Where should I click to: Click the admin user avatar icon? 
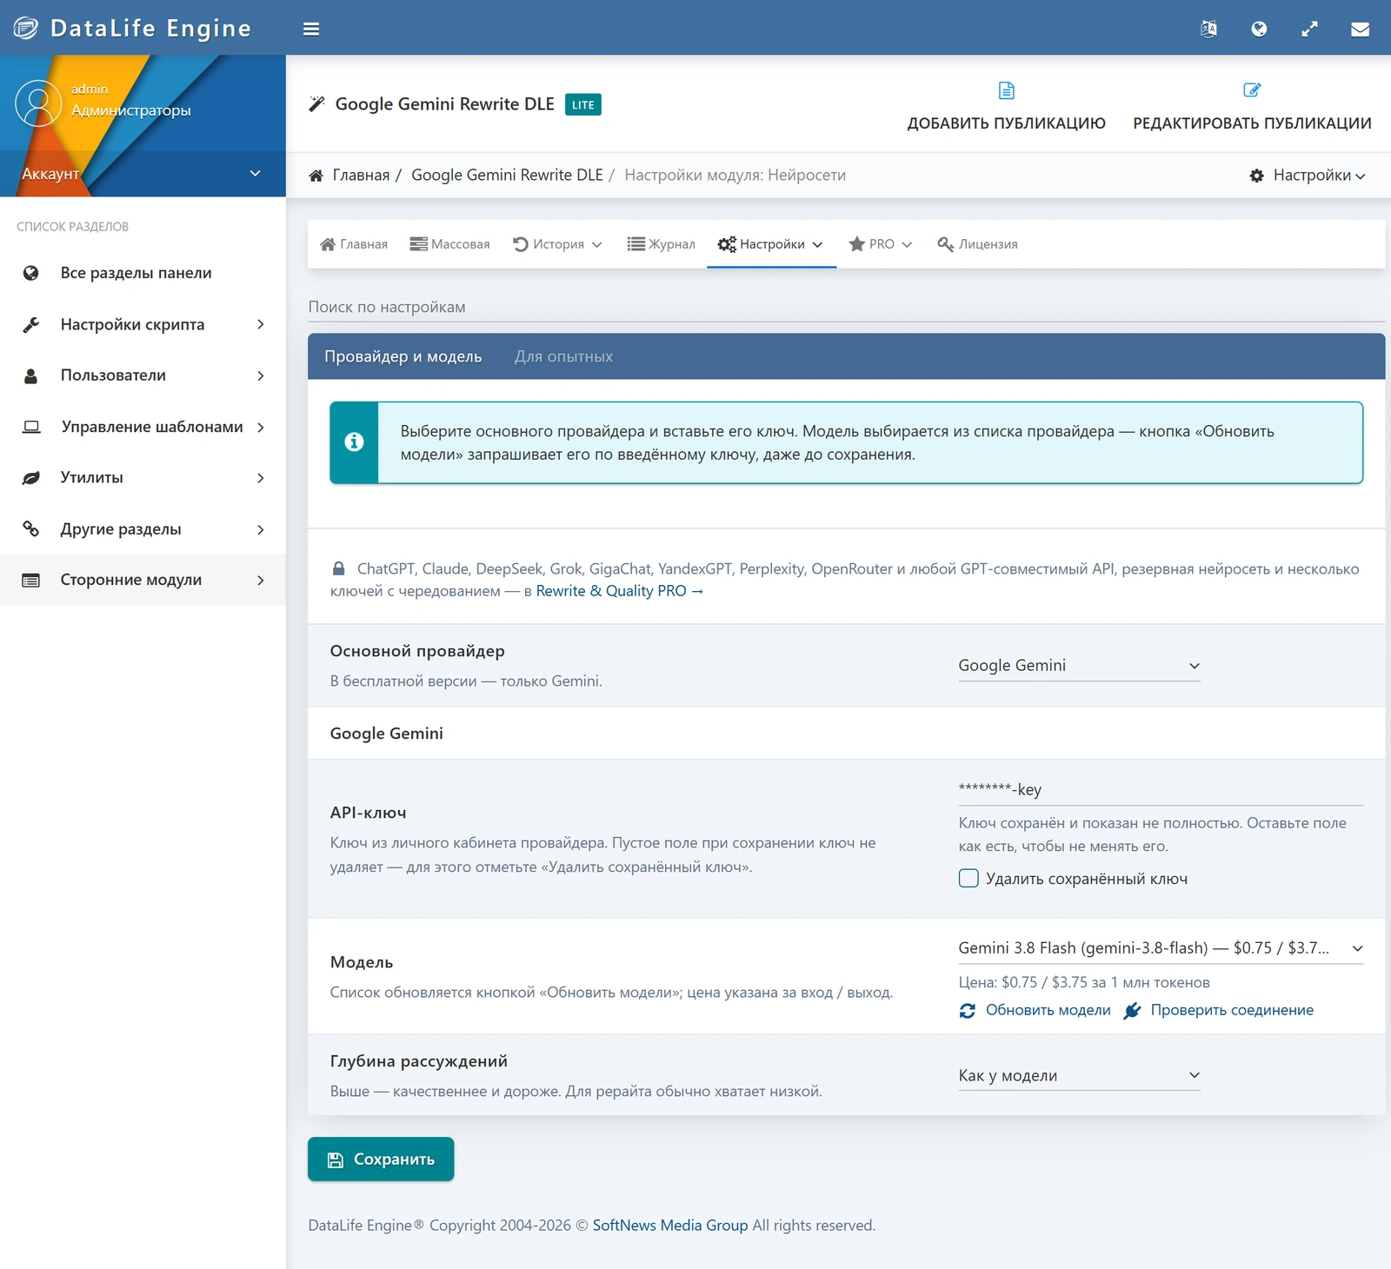coord(38,103)
